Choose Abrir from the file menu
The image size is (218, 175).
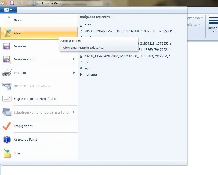[x=39, y=33]
